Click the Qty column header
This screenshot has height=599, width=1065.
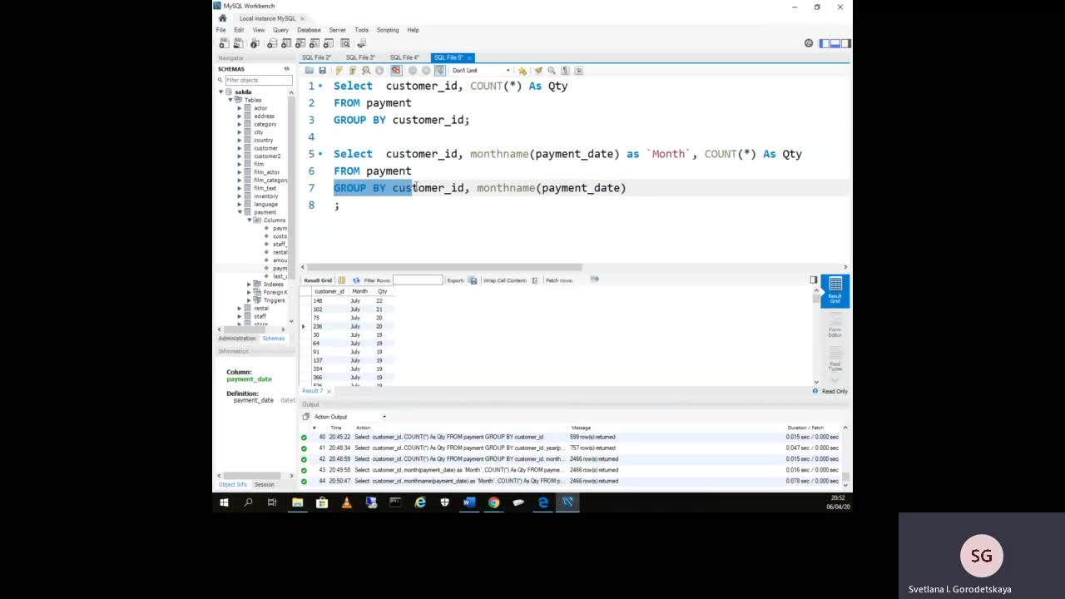(x=383, y=291)
